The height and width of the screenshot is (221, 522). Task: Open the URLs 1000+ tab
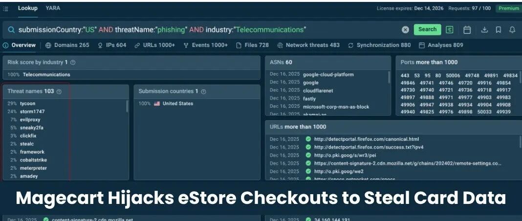(x=154, y=45)
